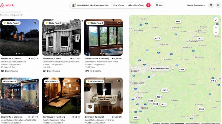Open the Filter options
222x124 pixels.
coord(160,5)
